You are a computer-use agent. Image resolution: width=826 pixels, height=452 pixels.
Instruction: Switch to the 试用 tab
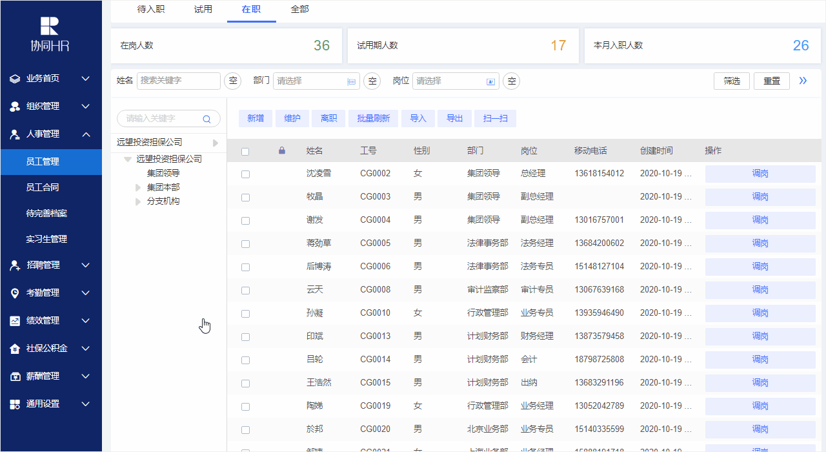[203, 10]
